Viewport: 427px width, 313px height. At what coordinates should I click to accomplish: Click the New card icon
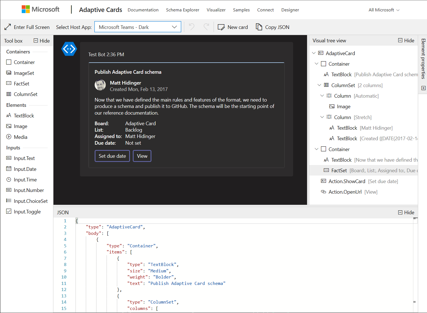pyautogui.click(x=221, y=27)
